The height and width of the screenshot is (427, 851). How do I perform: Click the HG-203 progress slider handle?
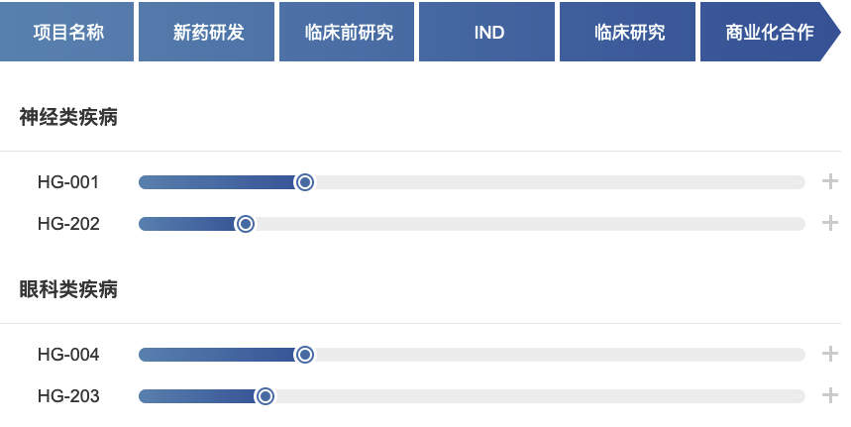tap(266, 396)
